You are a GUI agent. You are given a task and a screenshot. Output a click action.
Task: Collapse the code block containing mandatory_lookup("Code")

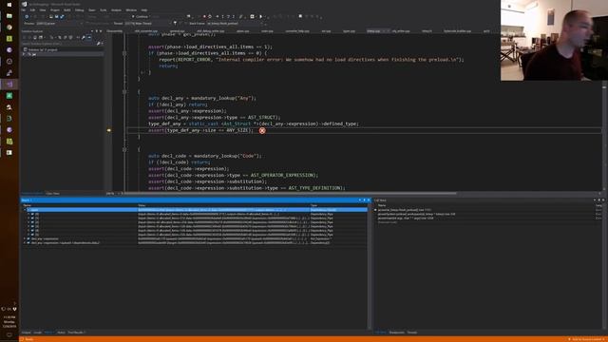(124, 150)
